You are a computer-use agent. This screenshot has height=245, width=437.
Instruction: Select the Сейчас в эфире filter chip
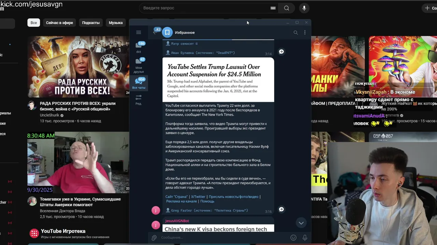pos(59,23)
